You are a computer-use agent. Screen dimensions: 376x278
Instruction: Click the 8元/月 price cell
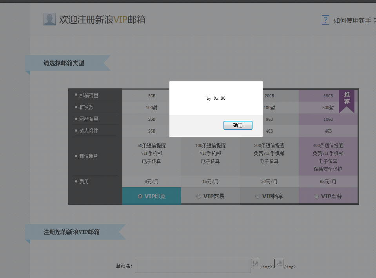pyautogui.click(x=152, y=182)
